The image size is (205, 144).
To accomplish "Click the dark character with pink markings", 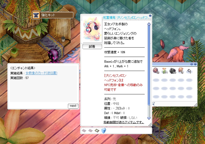I will [53, 56].
